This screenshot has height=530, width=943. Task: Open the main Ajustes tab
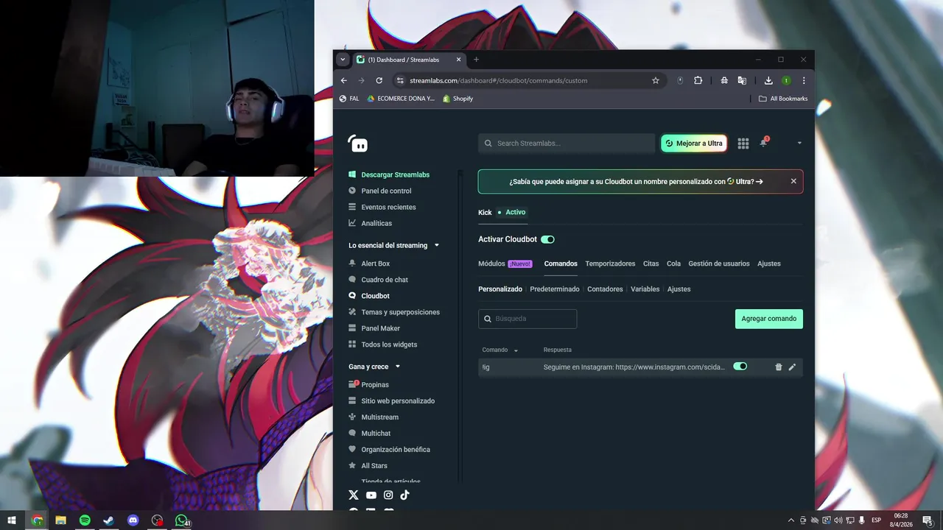(x=769, y=264)
